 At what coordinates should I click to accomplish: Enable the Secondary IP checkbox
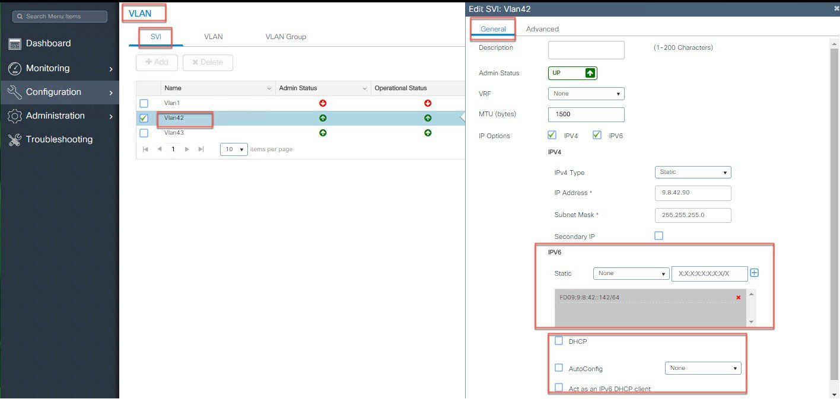[658, 235]
